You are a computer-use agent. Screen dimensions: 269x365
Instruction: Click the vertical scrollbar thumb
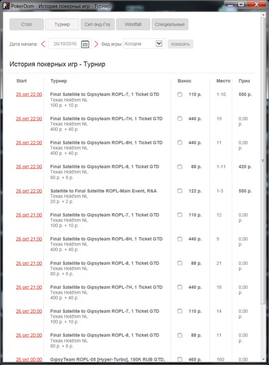263,161
